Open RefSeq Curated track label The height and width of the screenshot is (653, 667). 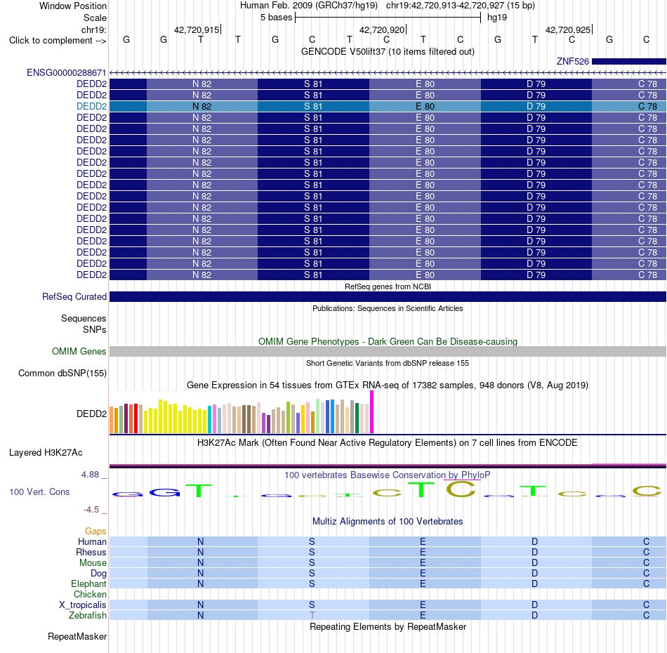pos(74,296)
